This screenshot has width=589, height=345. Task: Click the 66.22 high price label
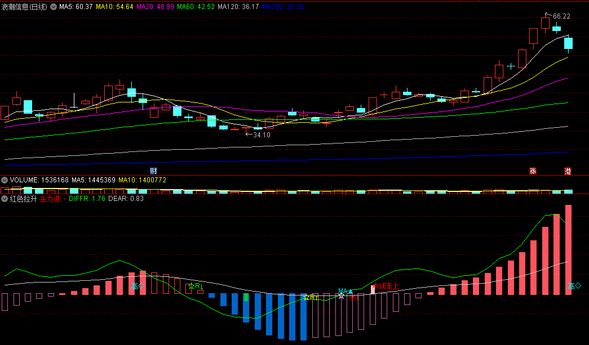(561, 16)
